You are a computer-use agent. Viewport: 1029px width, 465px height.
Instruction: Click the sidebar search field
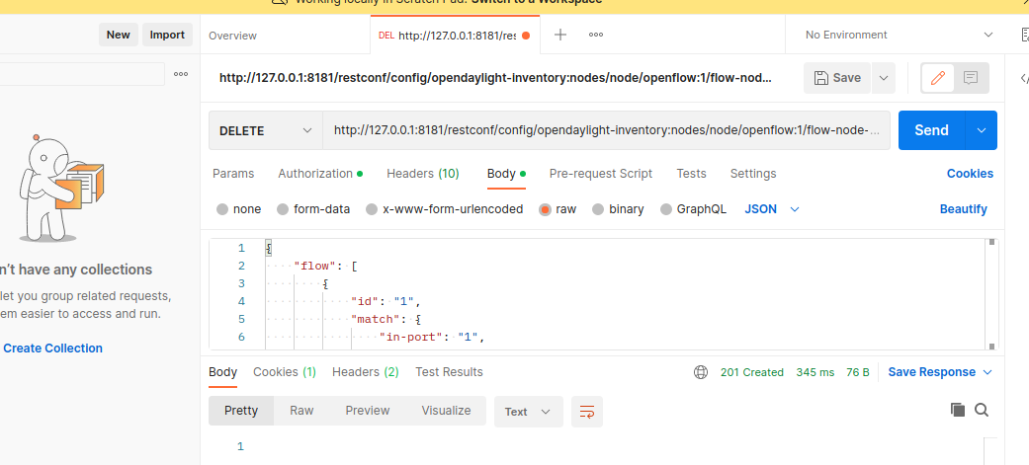click(82, 74)
